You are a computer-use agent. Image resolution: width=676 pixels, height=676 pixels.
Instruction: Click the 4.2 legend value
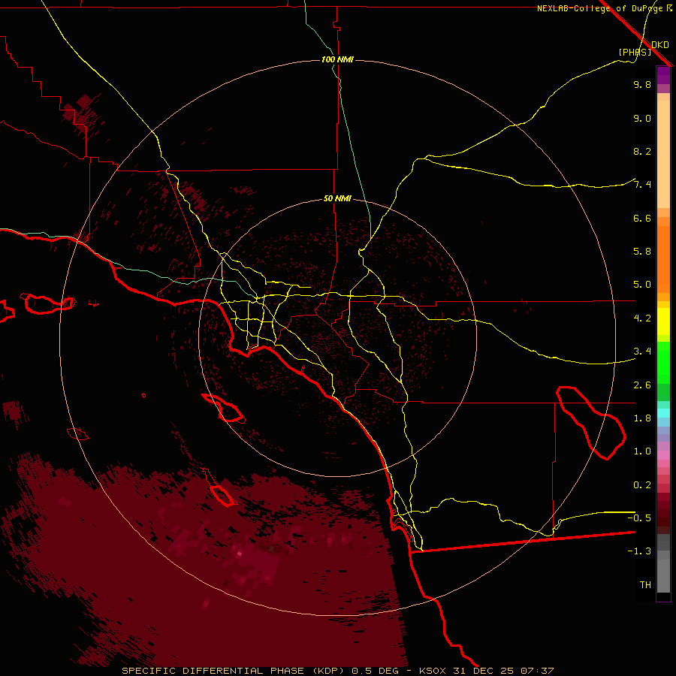(642, 318)
